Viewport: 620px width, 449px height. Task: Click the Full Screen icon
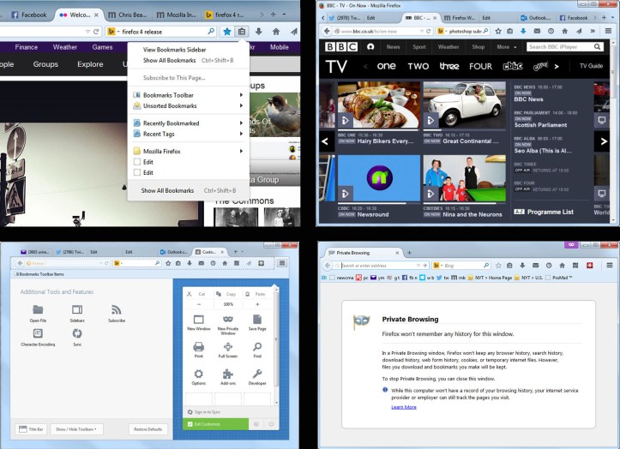pos(227,347)
